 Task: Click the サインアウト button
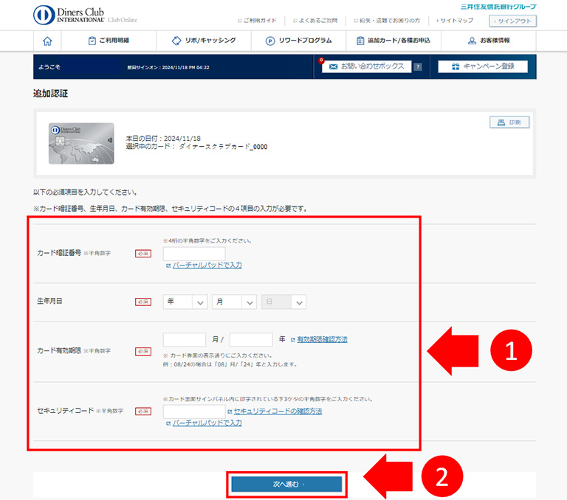point(512,21)
